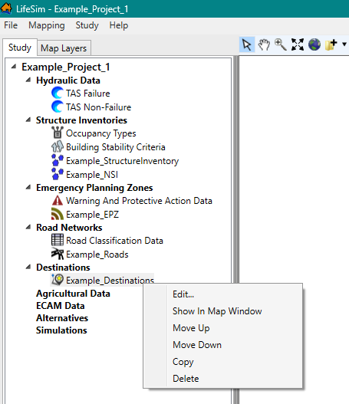Select Warning And Protective Action Data
Image resolution: width=349 pixels, height=404 pixels.
139,200
